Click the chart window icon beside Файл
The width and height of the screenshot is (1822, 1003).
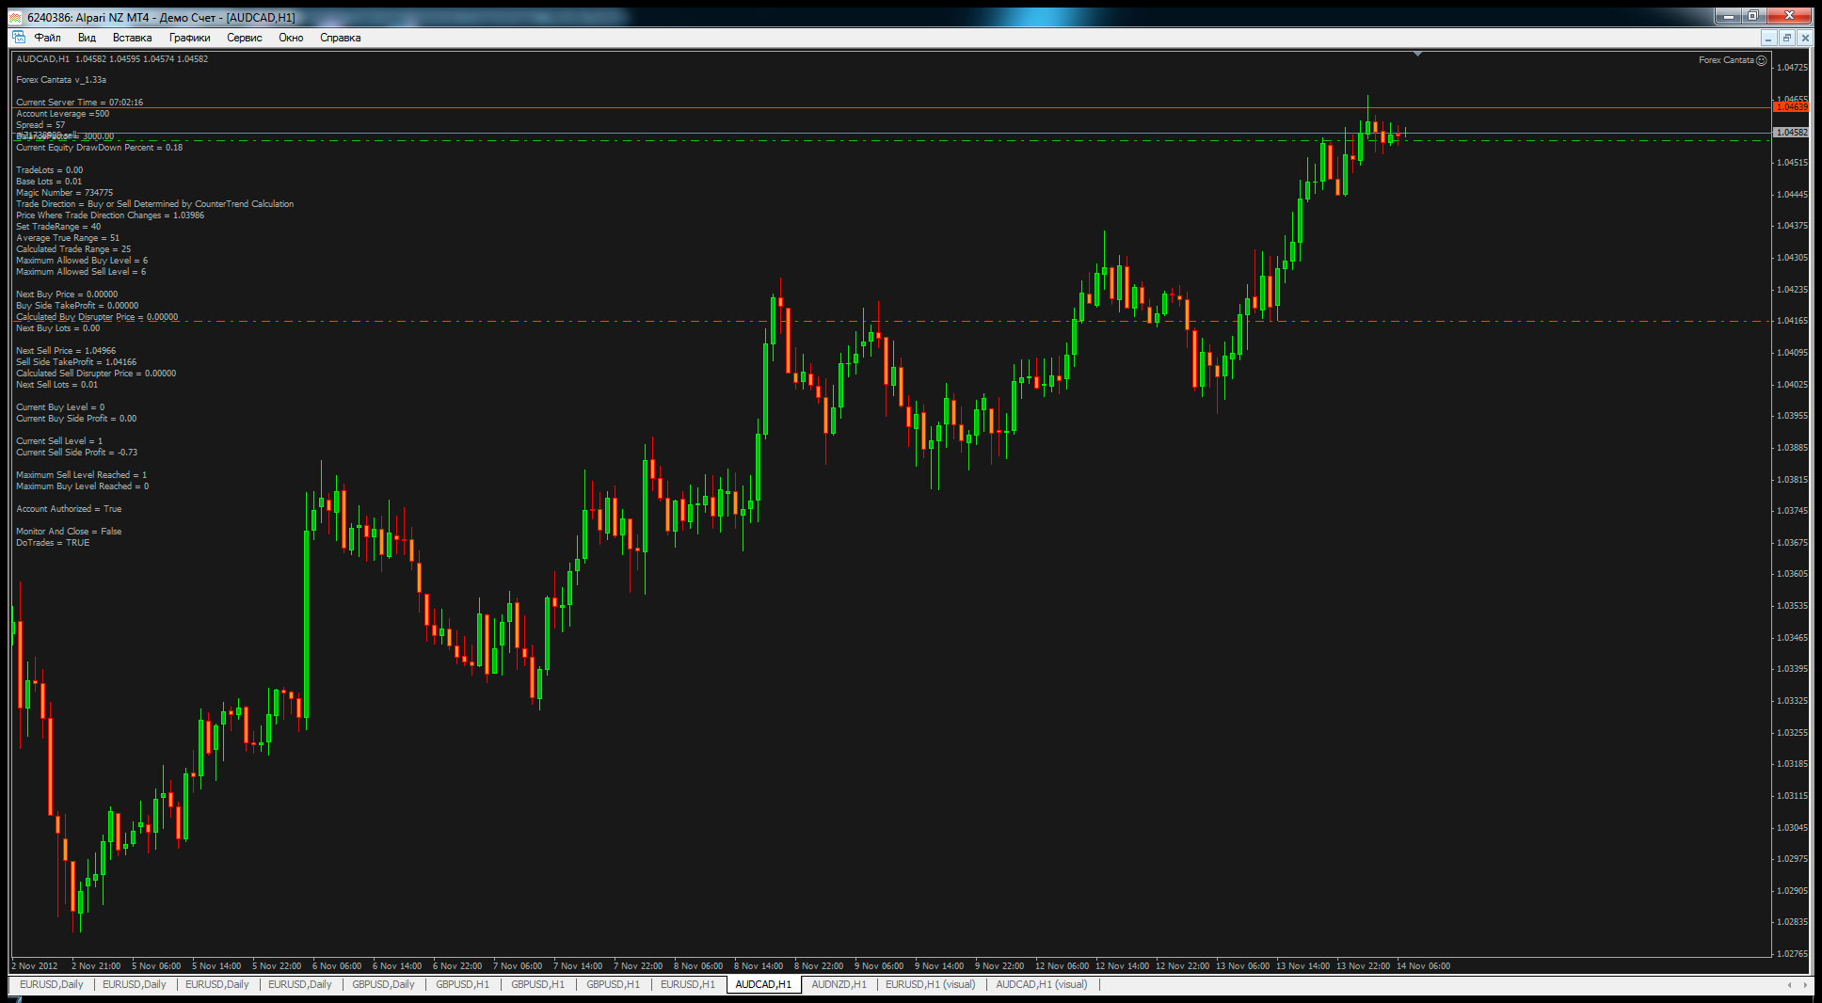(x=18, y=38)
